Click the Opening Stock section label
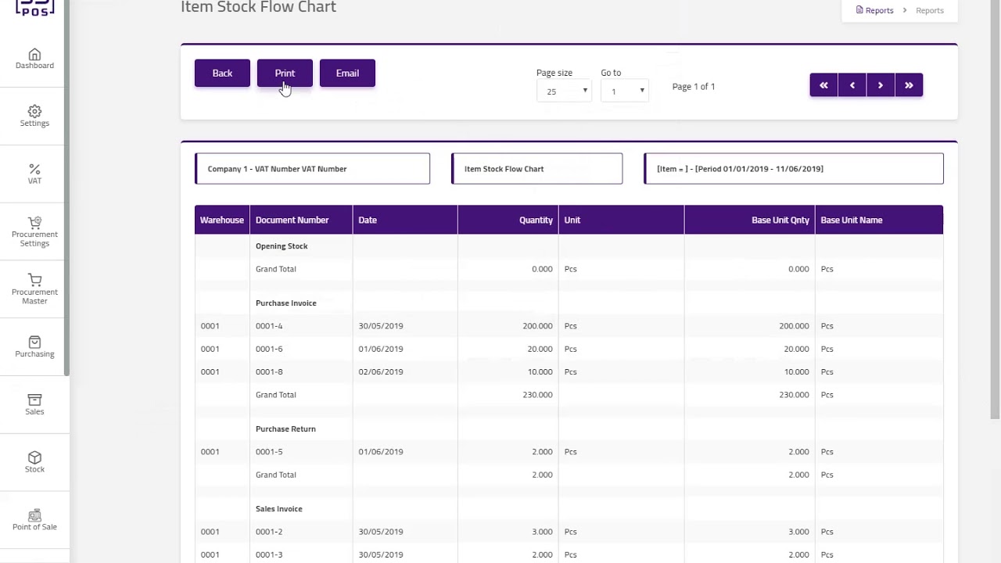Image resolution: width=1001 pixels, height=563 pixels. (x=282, y=246)
